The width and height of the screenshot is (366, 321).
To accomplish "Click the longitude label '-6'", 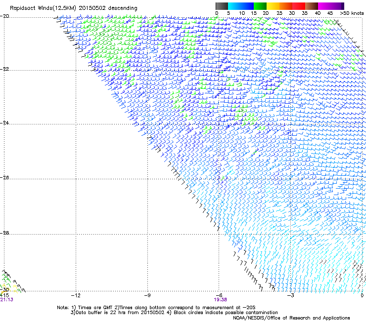I will (219, 295).
